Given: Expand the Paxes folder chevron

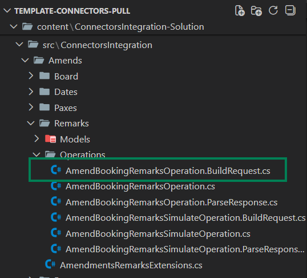Looking at the screenshot, I should [x=31, y=107].
